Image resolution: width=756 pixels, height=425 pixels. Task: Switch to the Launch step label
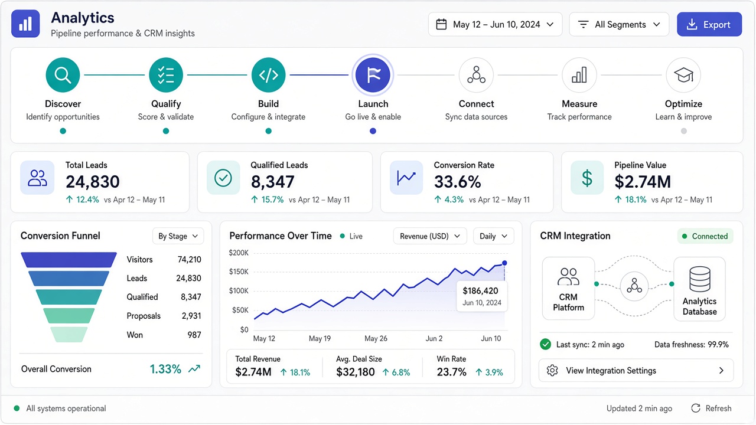click(x=373, y=104)
